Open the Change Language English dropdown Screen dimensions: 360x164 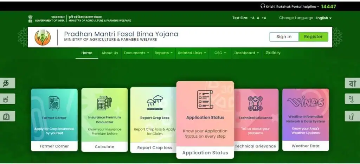tap(323, 18)
